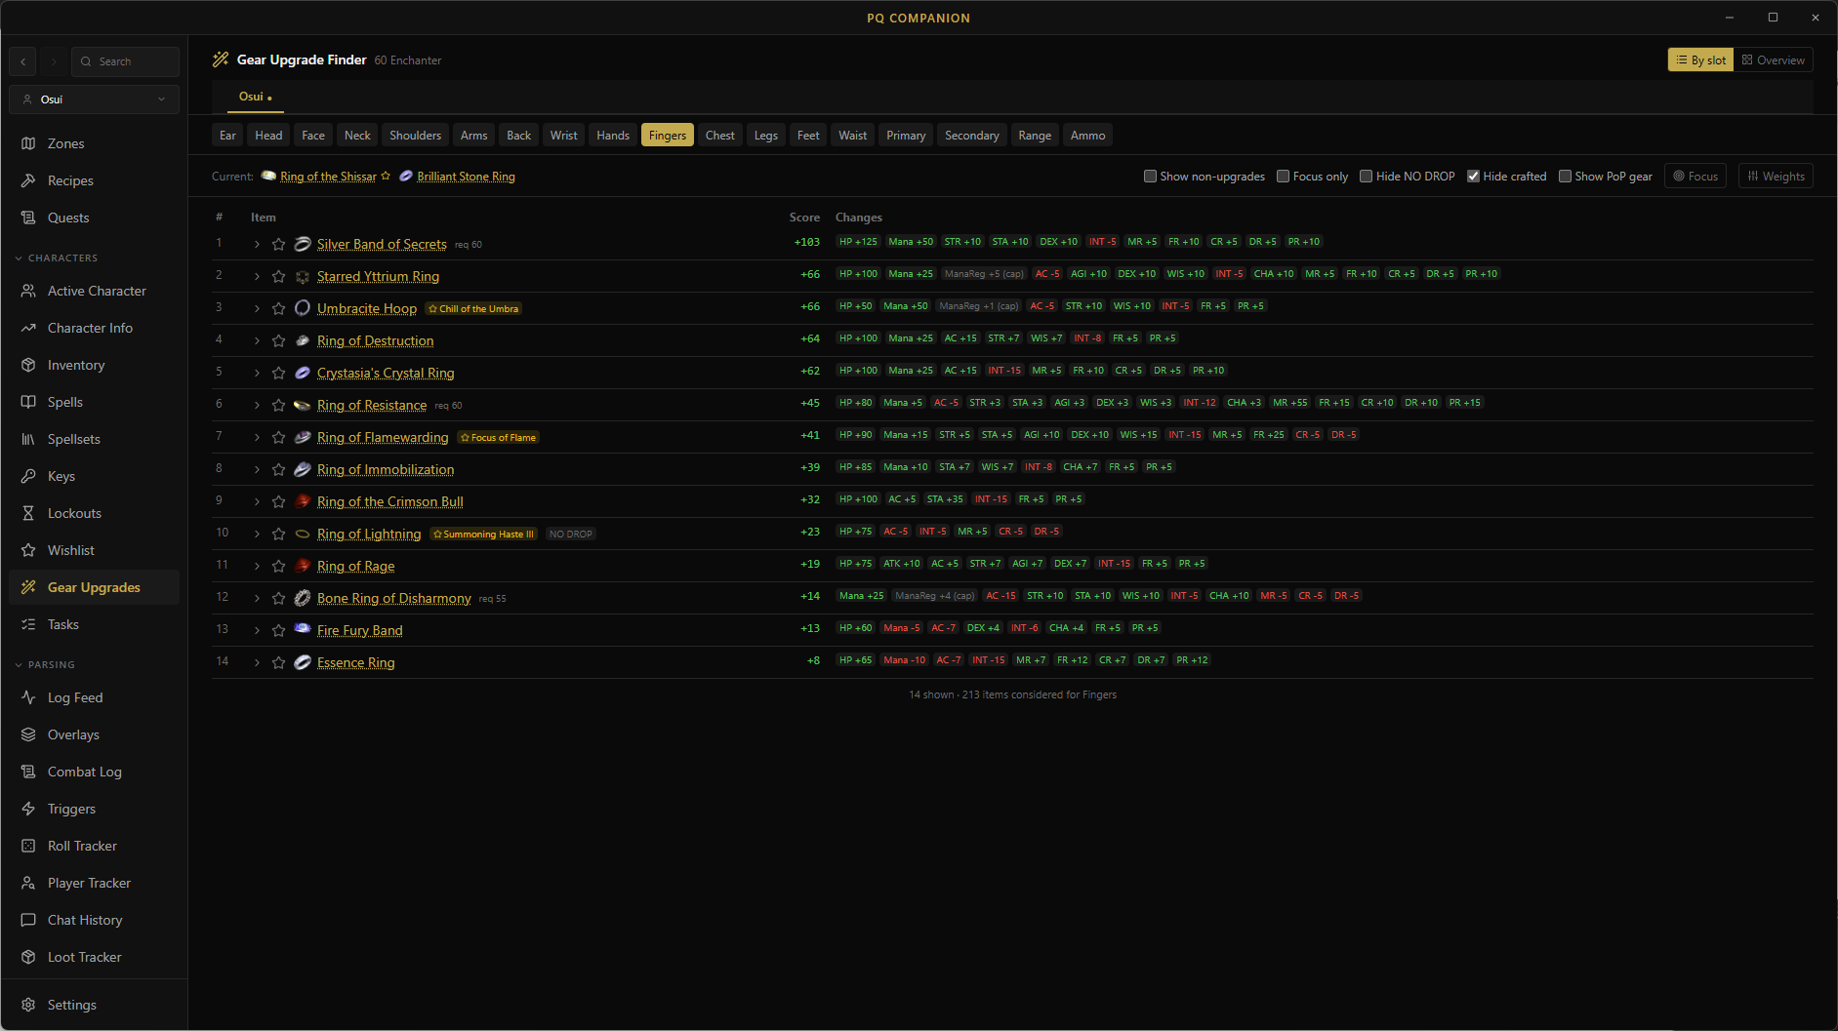Favorite Starred Yttrium Ring with star
The image size is (1838, 1031).
click(278, 276)
